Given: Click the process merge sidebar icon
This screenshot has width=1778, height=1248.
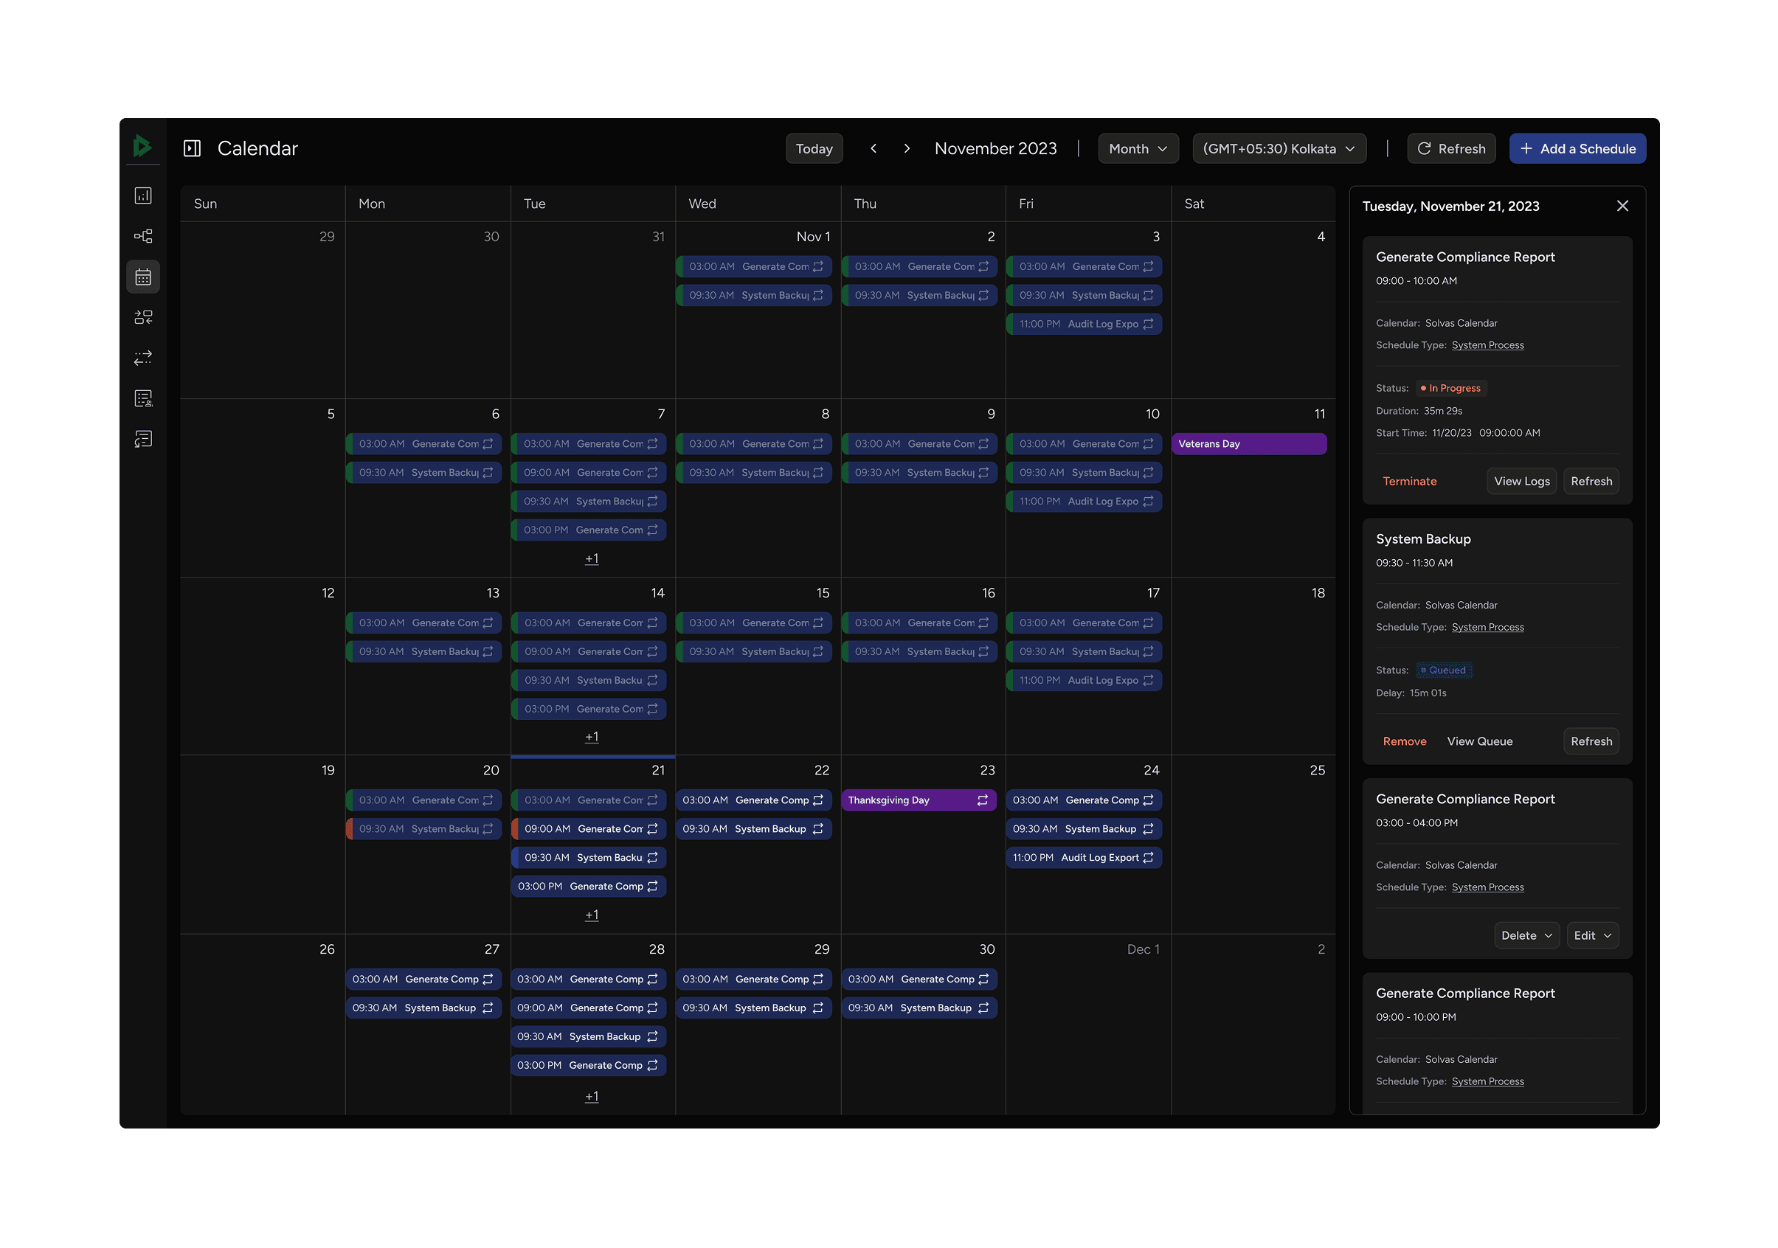Looking at the screenshot, I should [143, 316].
